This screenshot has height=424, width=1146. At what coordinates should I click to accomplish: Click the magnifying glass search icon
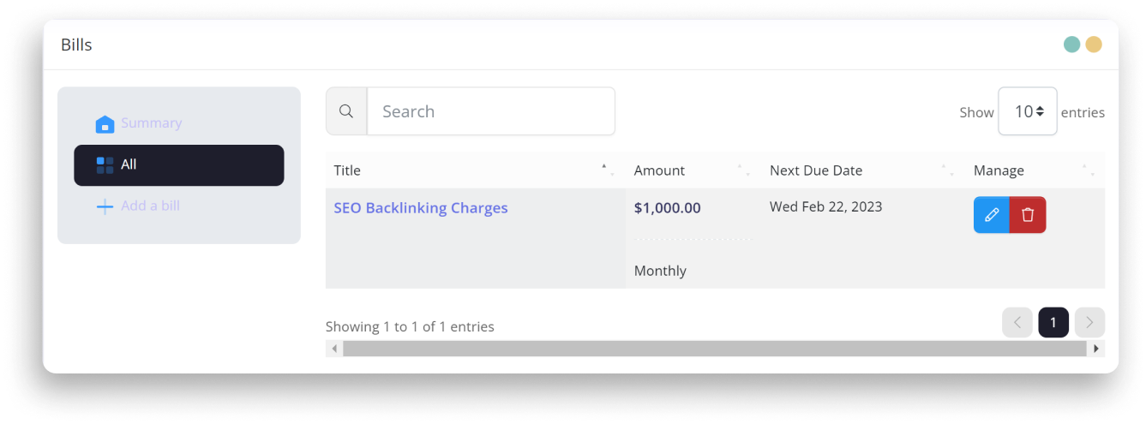coord(346,111)
